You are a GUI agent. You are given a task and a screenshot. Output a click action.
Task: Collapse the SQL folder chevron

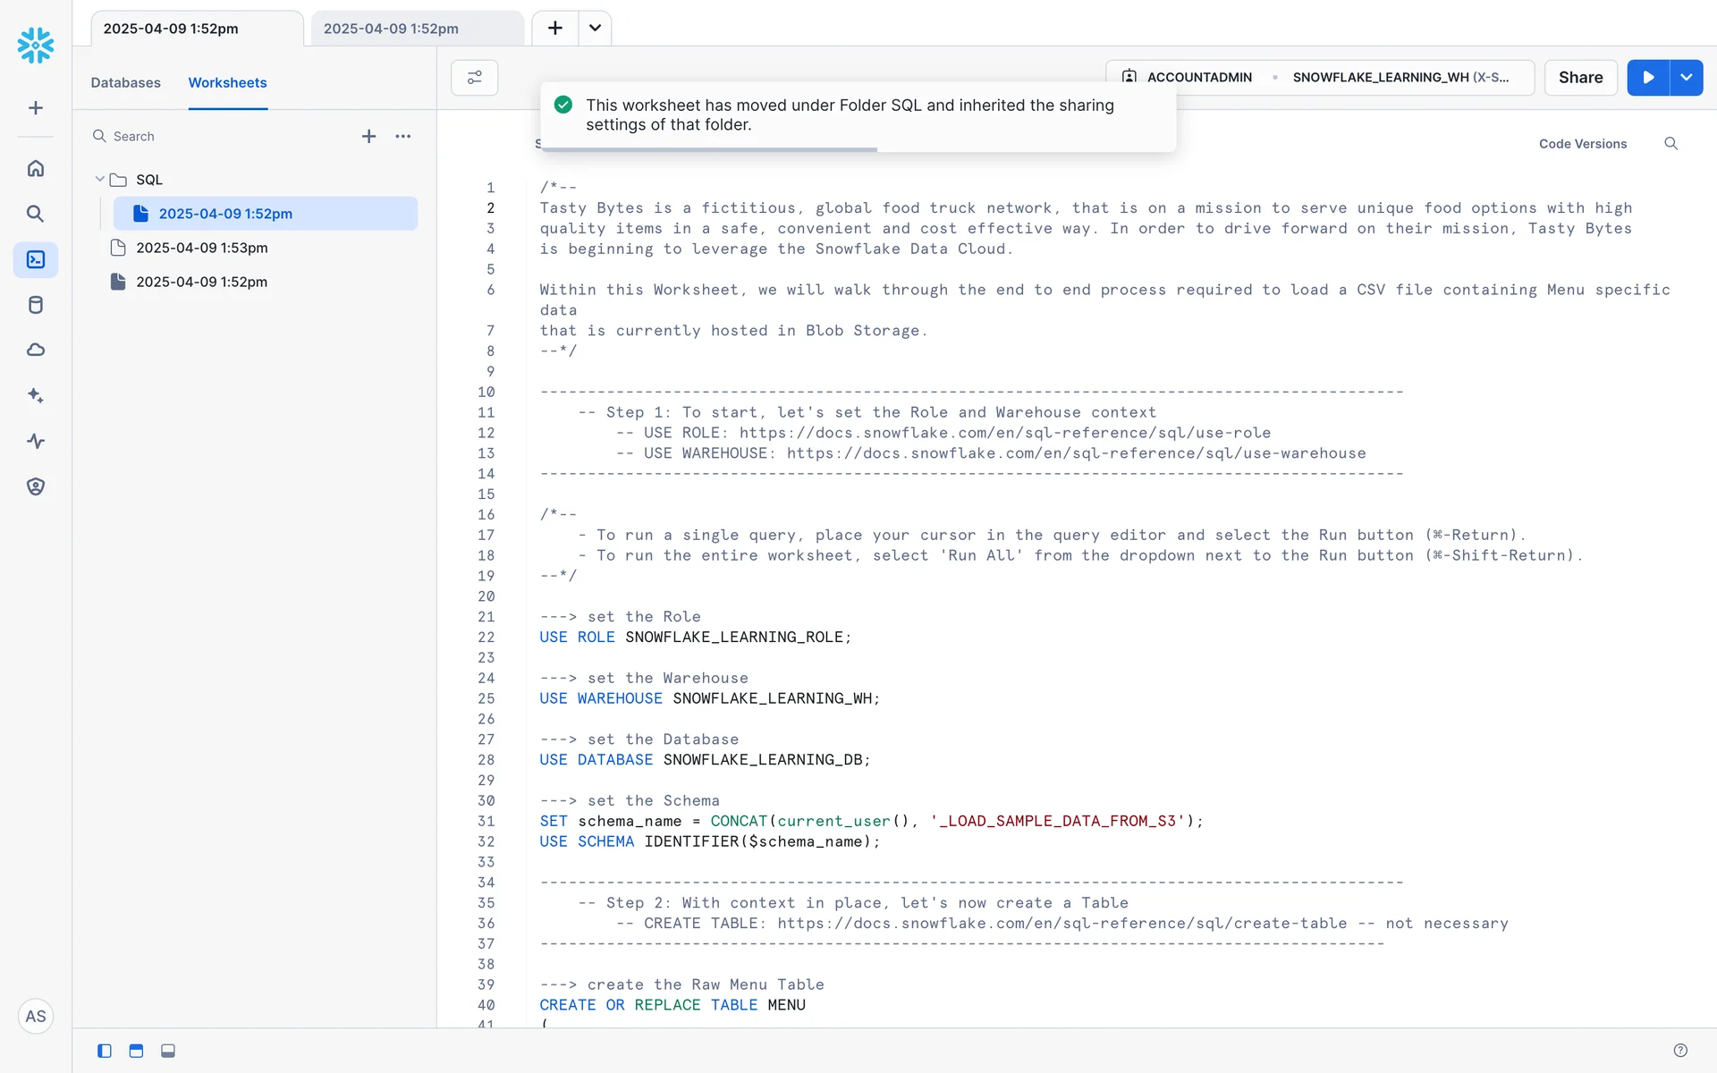click(99, 180)
